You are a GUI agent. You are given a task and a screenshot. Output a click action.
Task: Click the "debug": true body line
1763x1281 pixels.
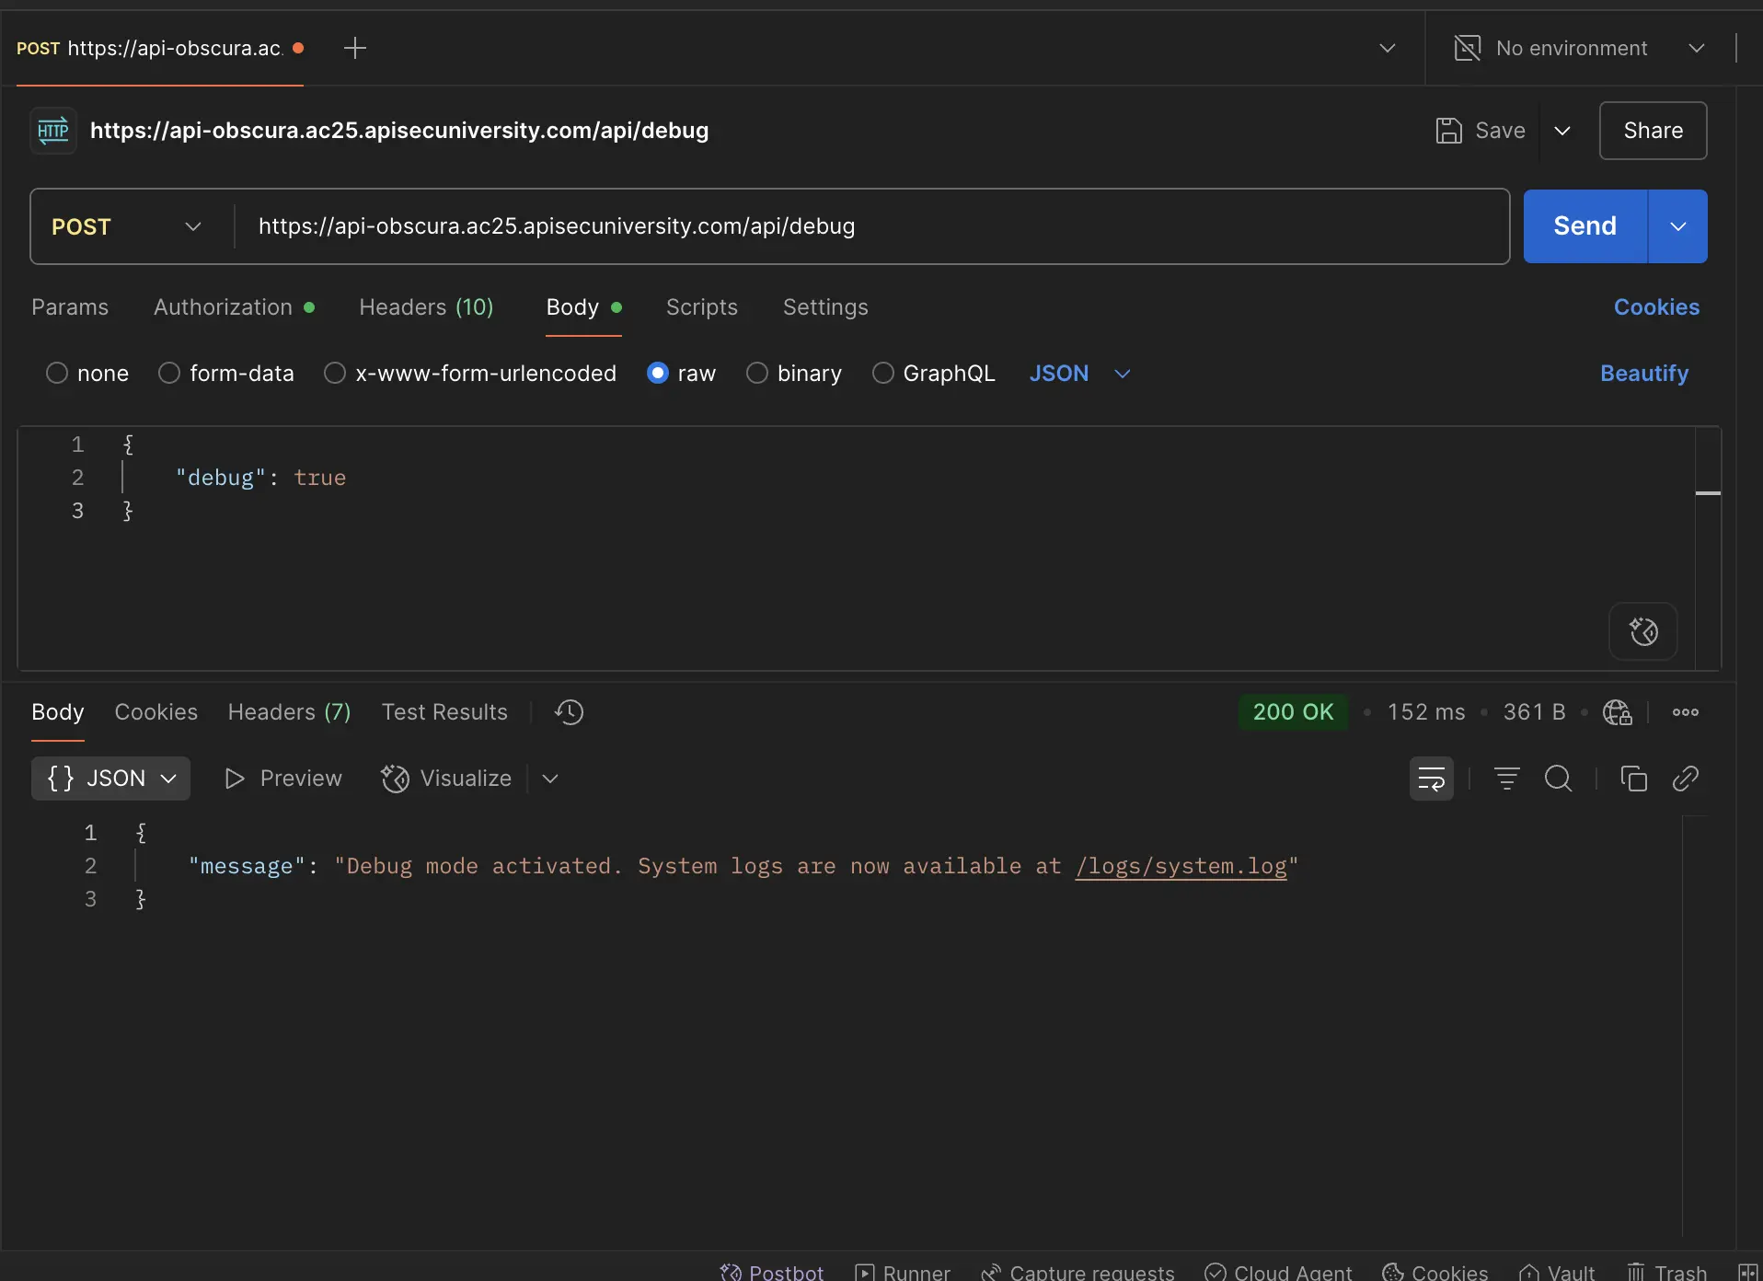pyautogui.click(x=260, y=478)
